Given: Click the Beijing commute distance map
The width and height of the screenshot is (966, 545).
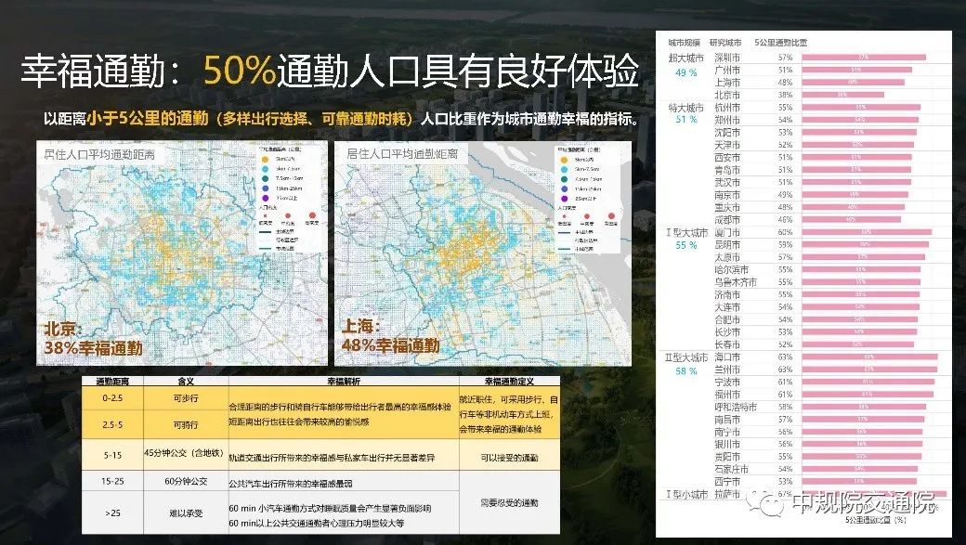Looking at the screenshot, I should (182, 253).
